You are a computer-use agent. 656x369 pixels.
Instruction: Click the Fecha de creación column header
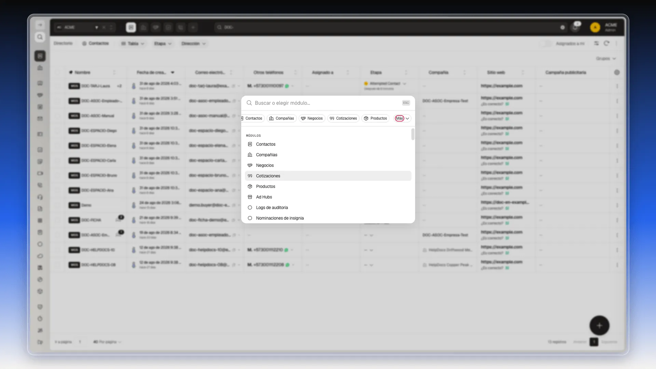[x=151, y=72]
